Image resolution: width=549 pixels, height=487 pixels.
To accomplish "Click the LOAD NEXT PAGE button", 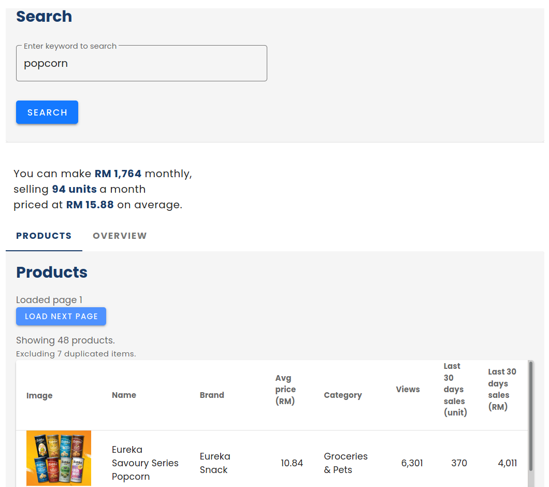I will [61, 317].
